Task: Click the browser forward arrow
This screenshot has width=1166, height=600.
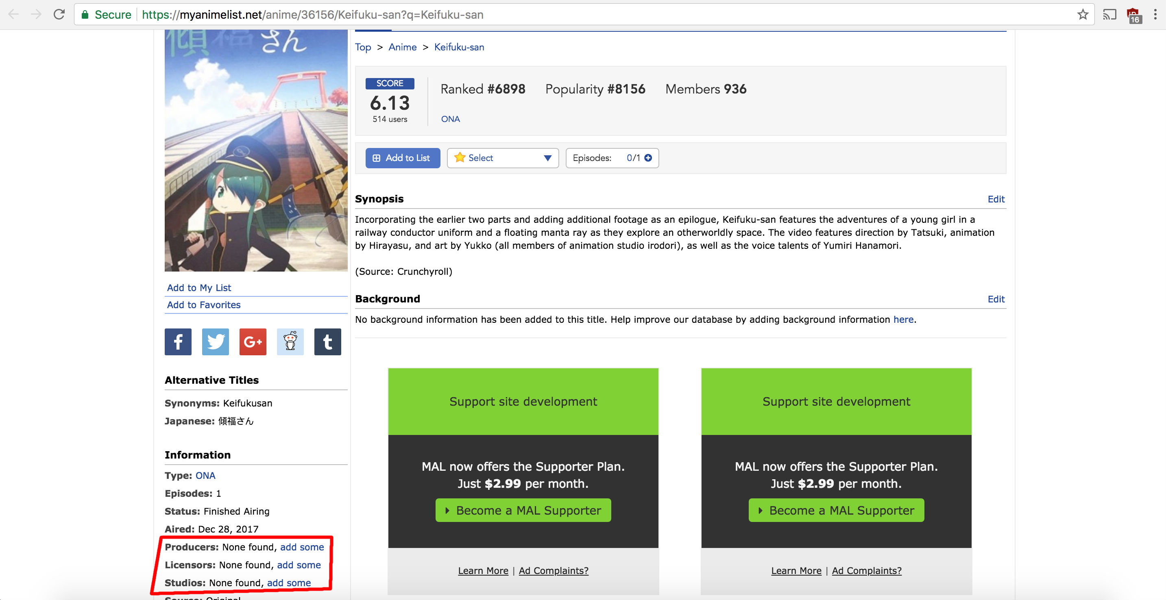Action: pos(36,15)
